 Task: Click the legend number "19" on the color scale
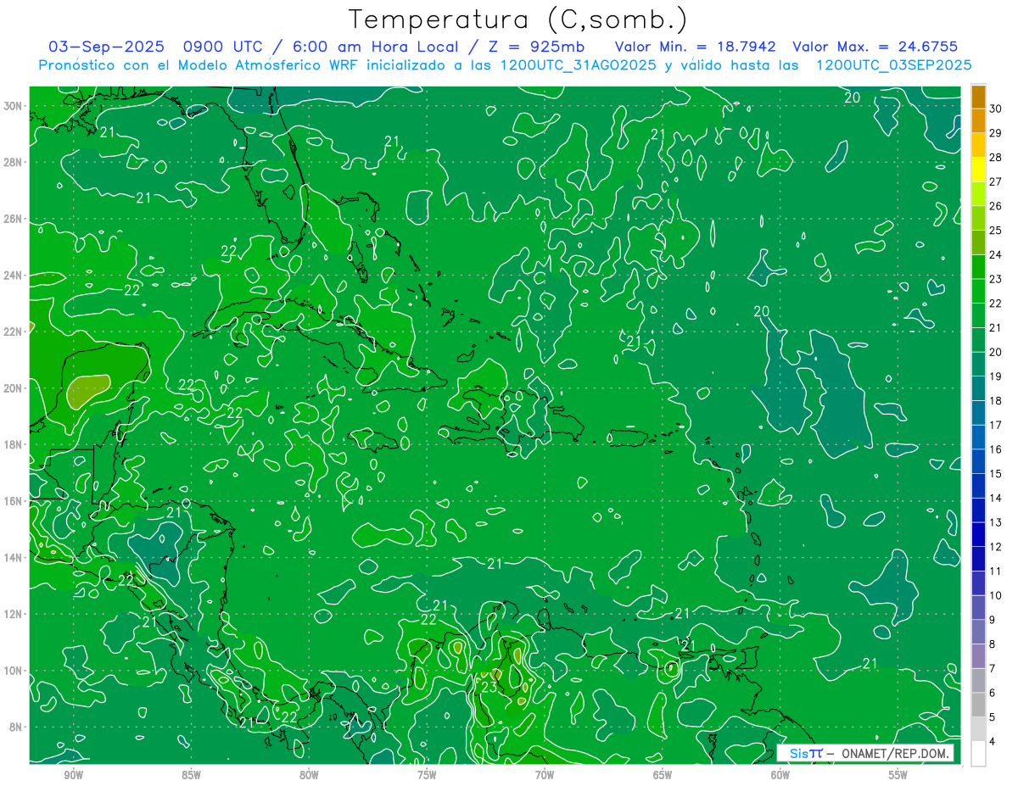[996, 376]
